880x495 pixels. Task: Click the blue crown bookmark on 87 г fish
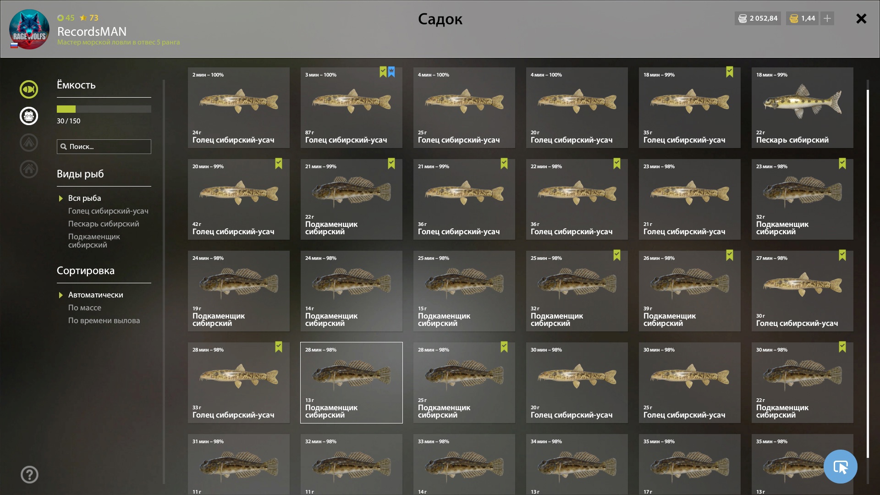391,72
